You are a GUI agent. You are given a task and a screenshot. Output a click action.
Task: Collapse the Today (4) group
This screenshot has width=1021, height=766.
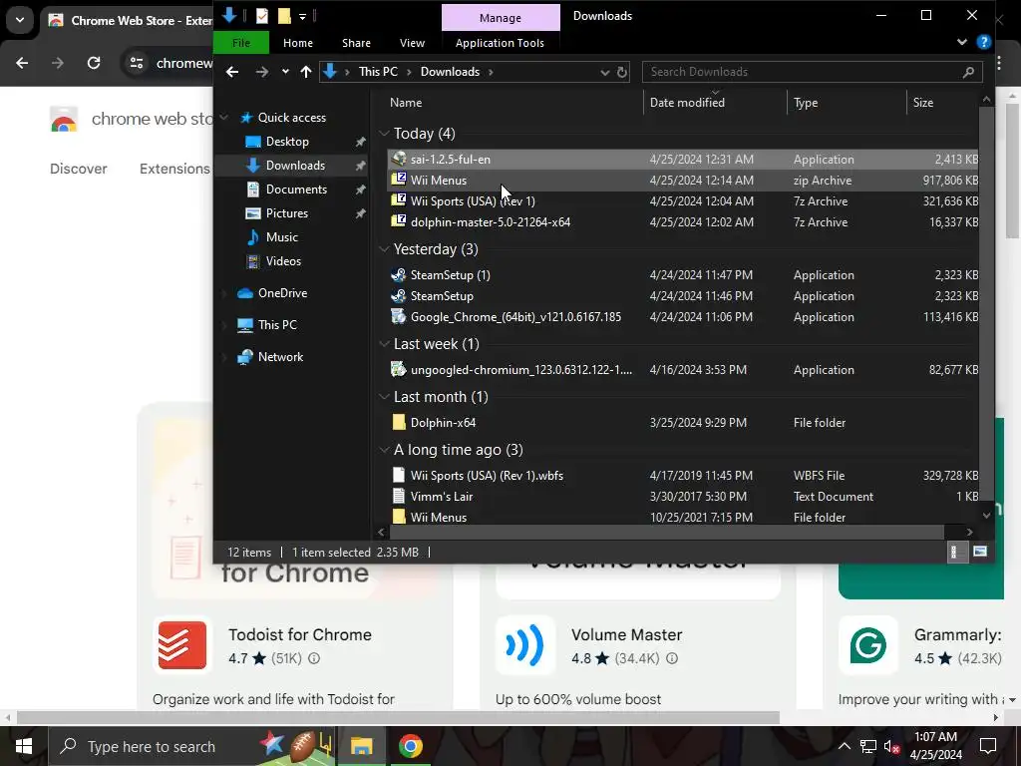click(x=384, y=134)
